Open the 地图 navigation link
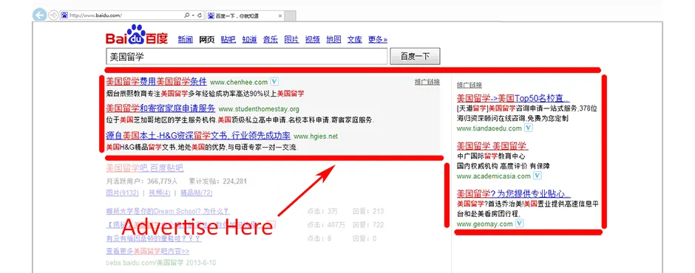The image size is (695, 273). tap(333, 39)
